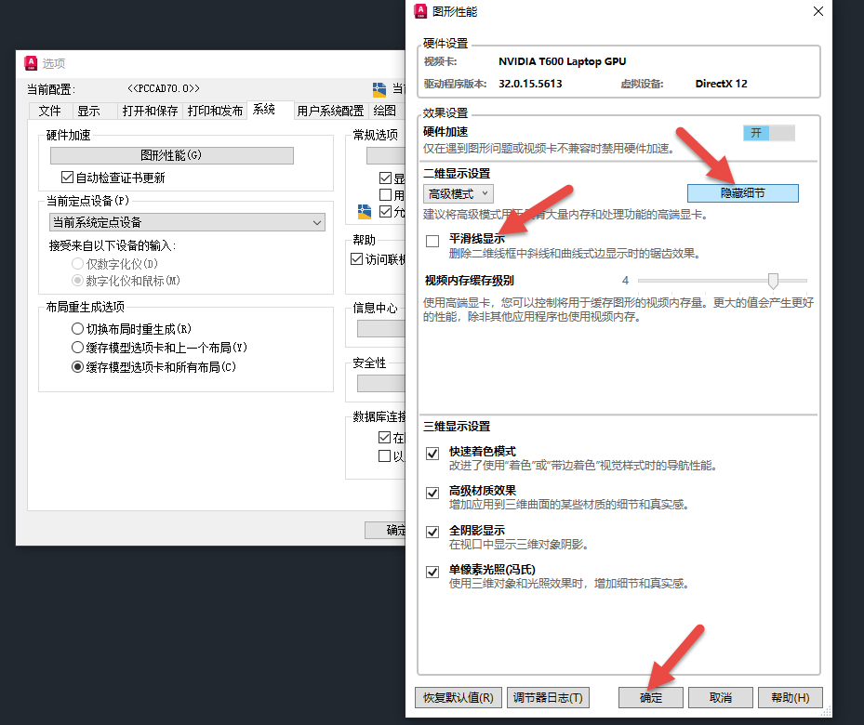Turn off the 硬件加速 switch
The width and height of the screenshot is (864, 725).
769,133
